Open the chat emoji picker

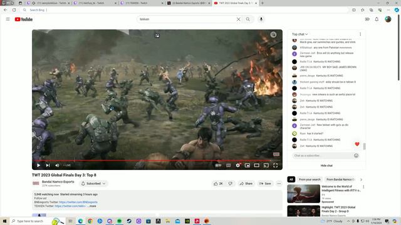(x=356, y=156)
